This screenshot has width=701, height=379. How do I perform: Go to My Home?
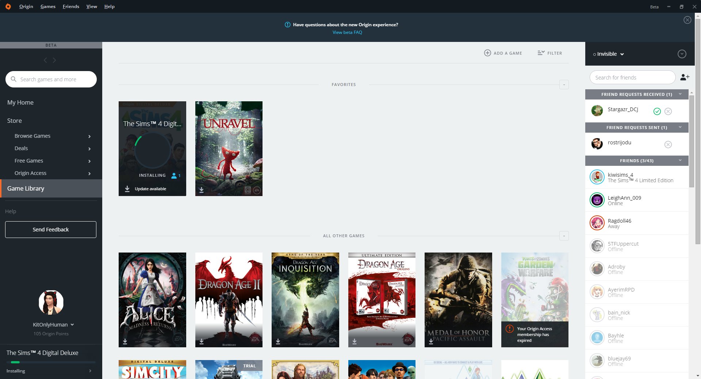pyautogui.click(x=20, y=102)
